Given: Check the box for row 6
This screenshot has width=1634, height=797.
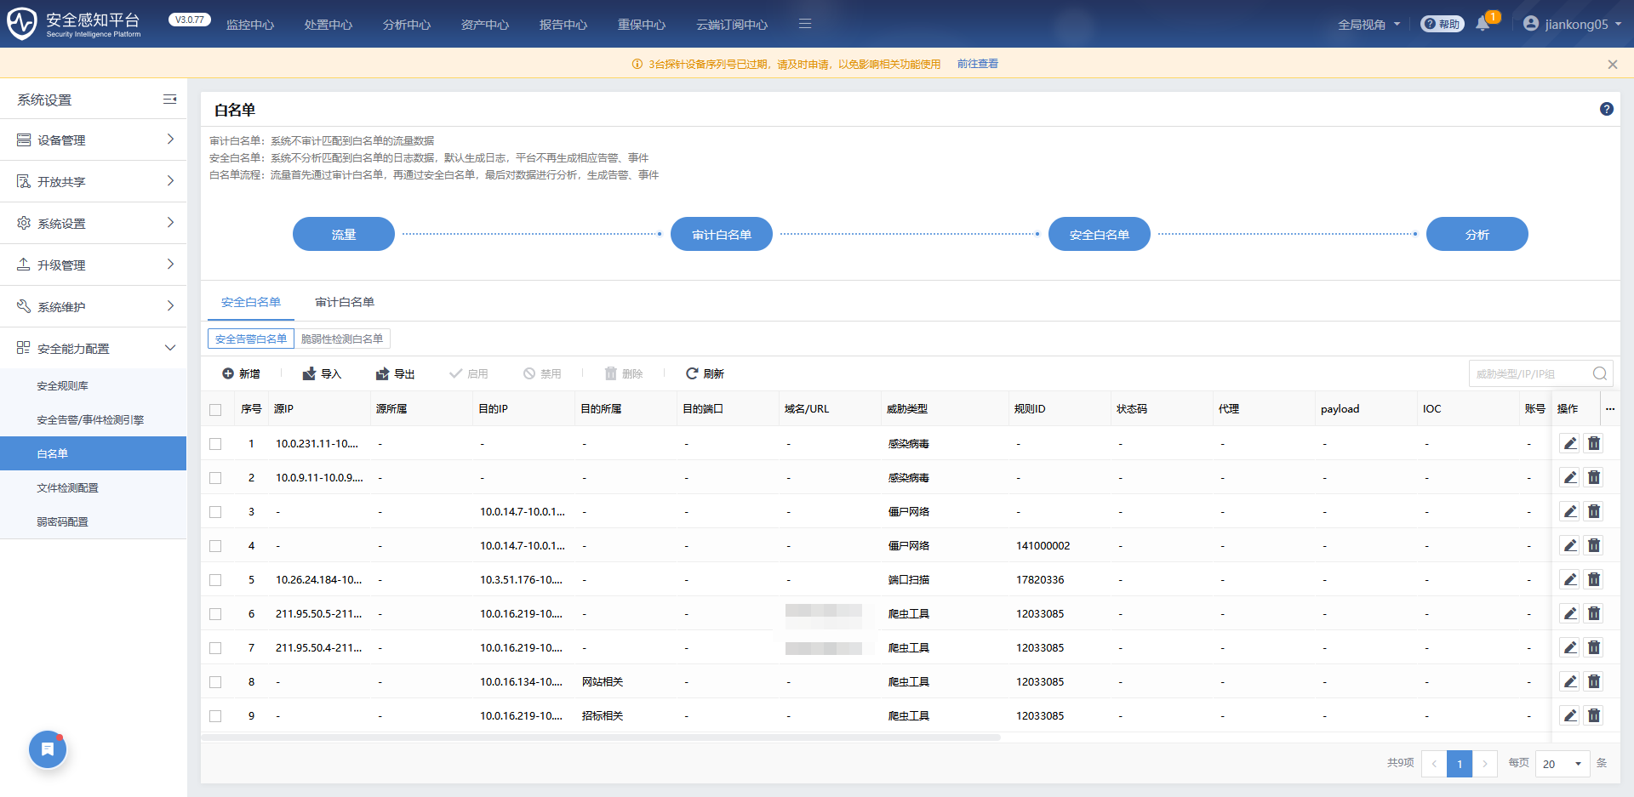Looking at the screenshot, I should click(215, 614).
